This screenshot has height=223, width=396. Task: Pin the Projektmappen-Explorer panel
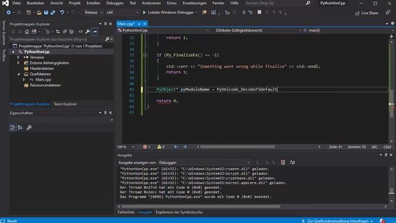coord(105,24)
